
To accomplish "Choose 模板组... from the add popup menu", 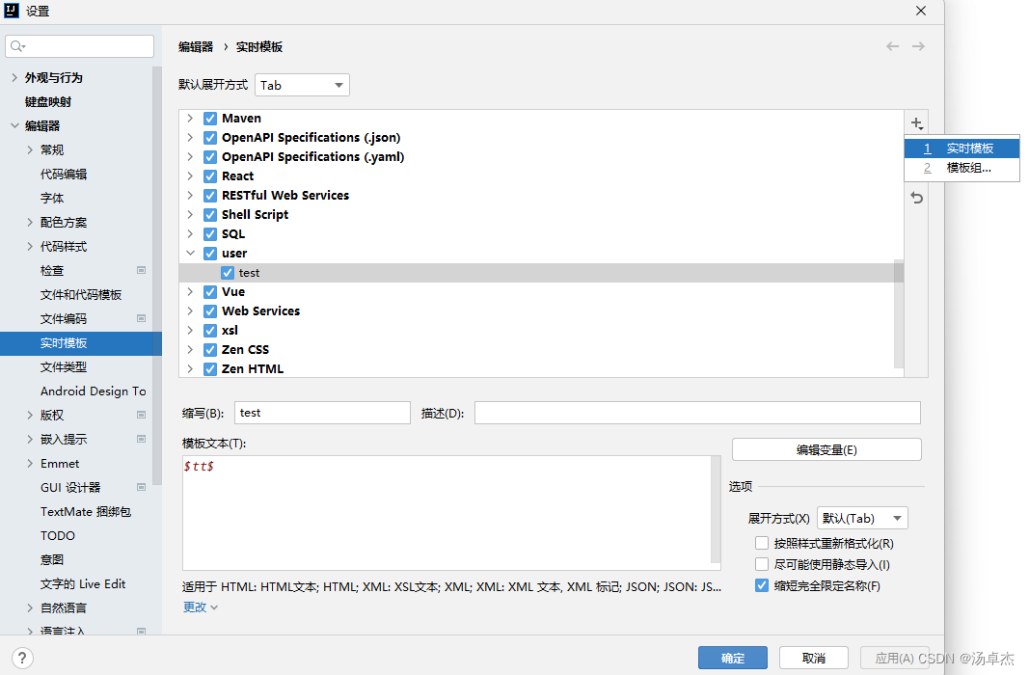I will click(961, 168).
